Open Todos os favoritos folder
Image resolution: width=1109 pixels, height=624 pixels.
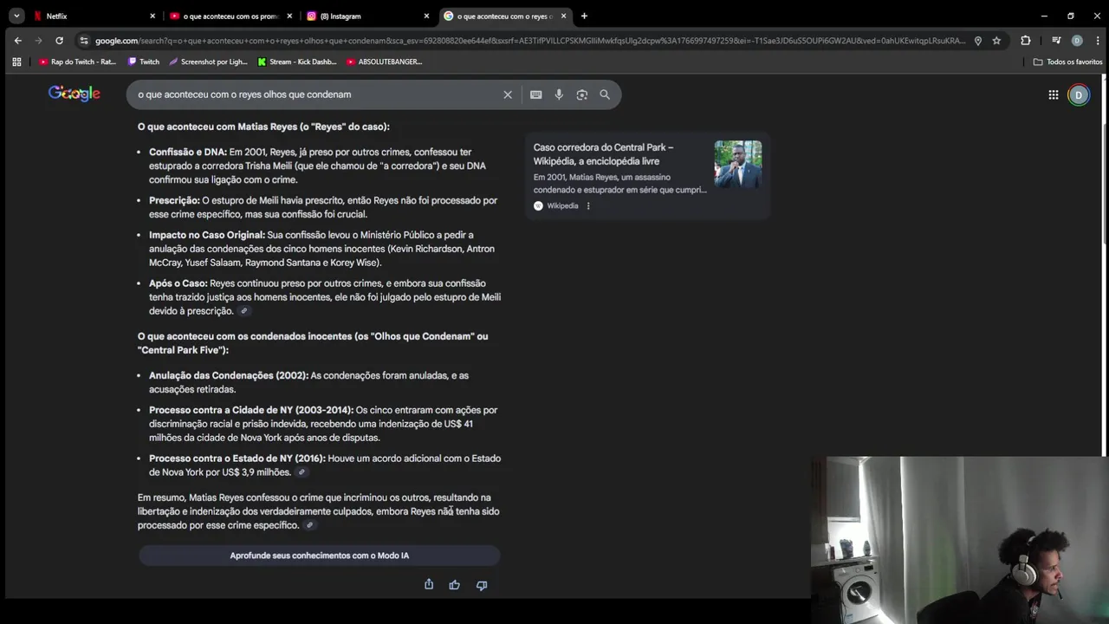click(x=1067, y=62)
